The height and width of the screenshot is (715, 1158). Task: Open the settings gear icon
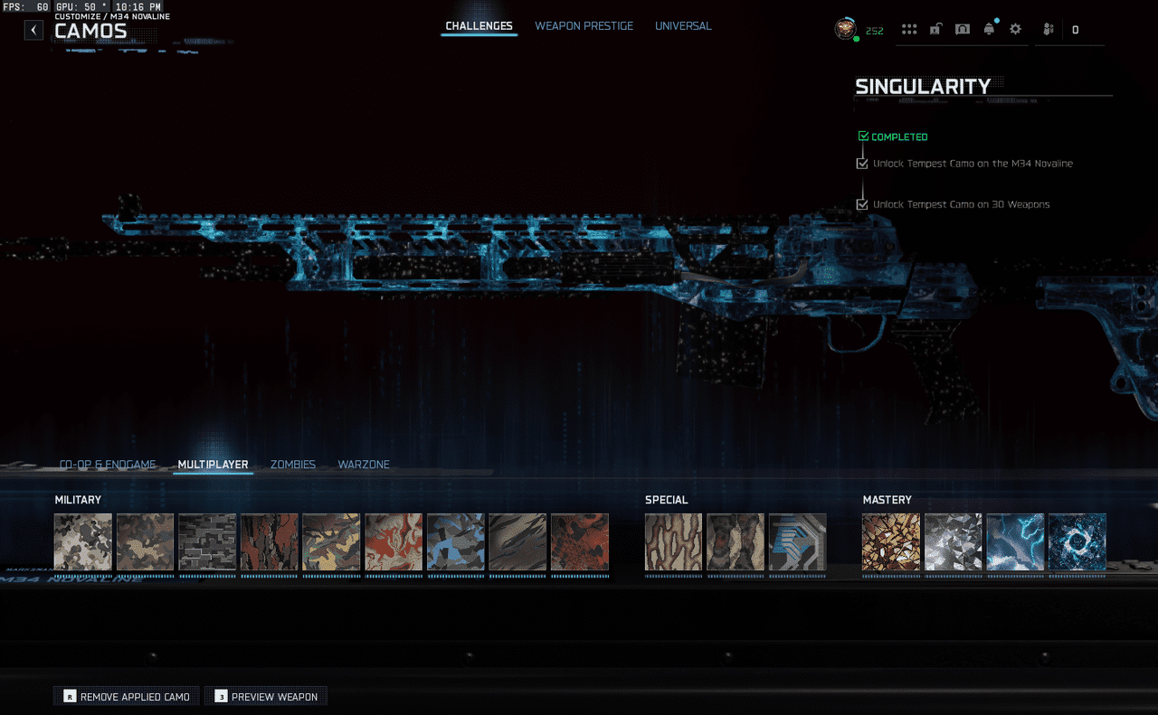click(1015, 30)
